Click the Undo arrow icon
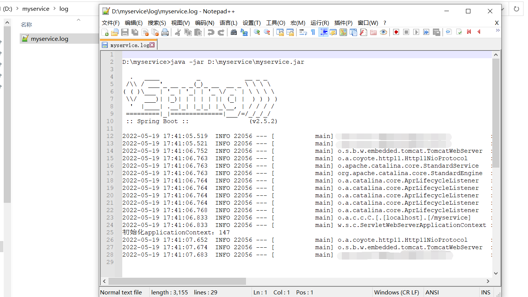Image resolution: width=528 pixels, height=297 pixels. pyautogui.click(x=211, y=32)
